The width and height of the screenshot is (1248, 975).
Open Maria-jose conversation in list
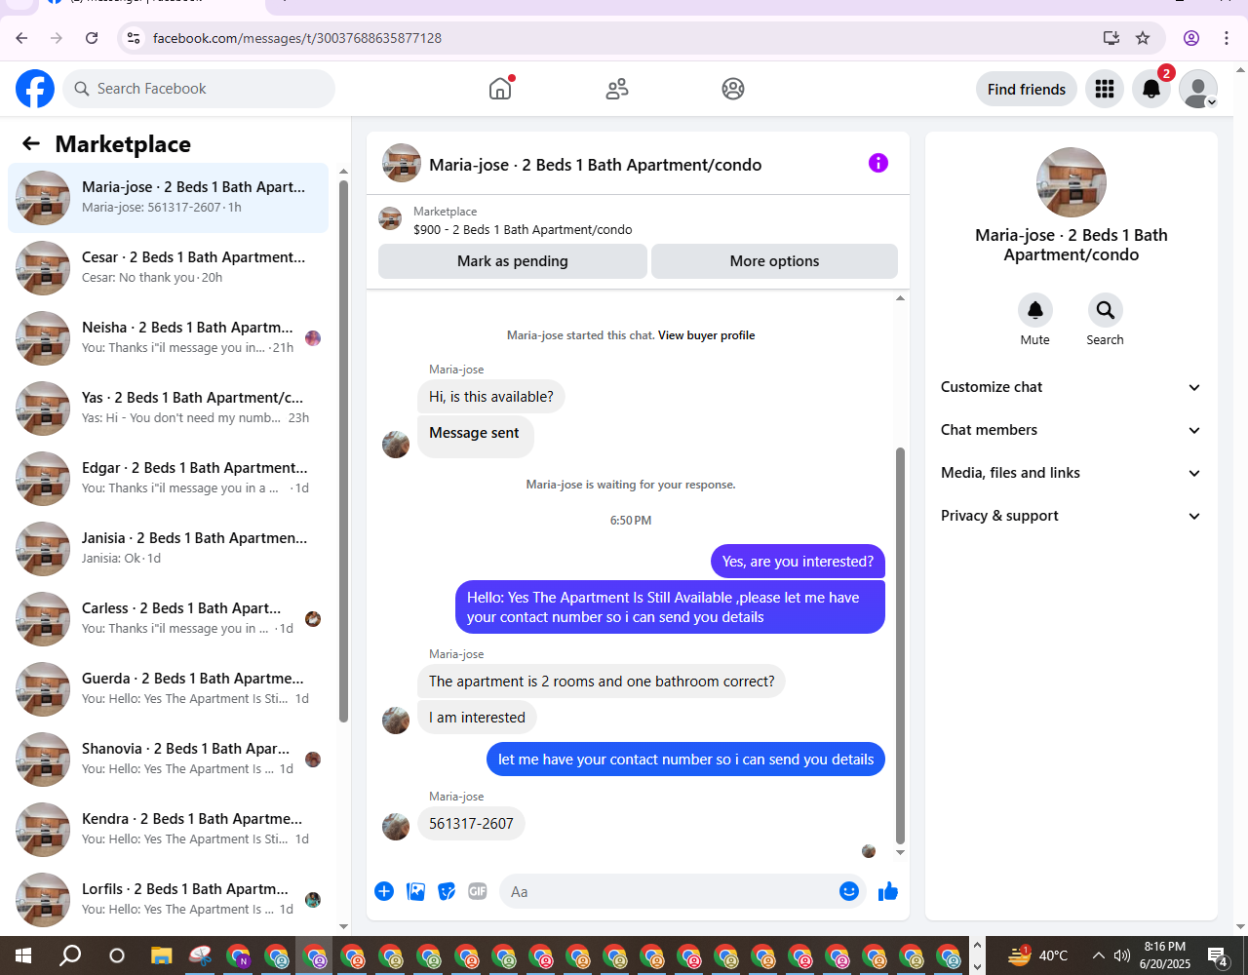click(x=168, y=198)
